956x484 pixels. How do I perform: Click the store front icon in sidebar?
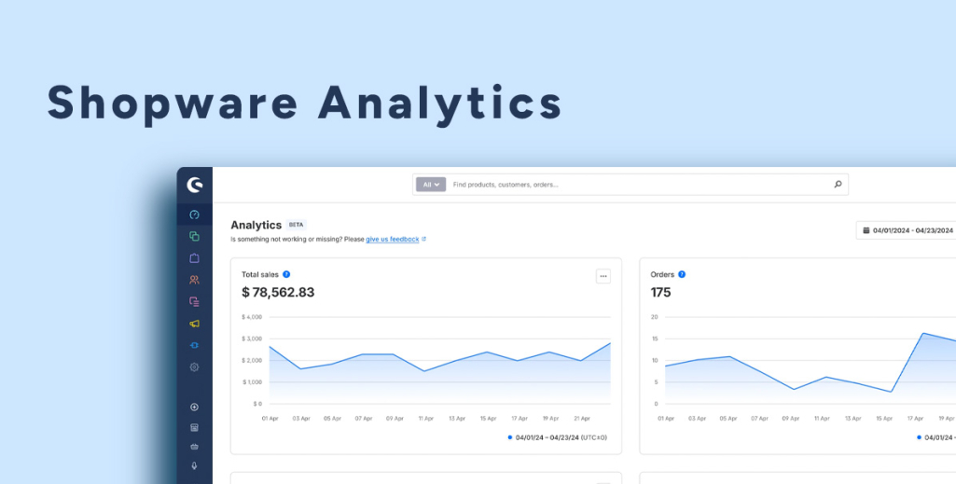tap(195, 427)
